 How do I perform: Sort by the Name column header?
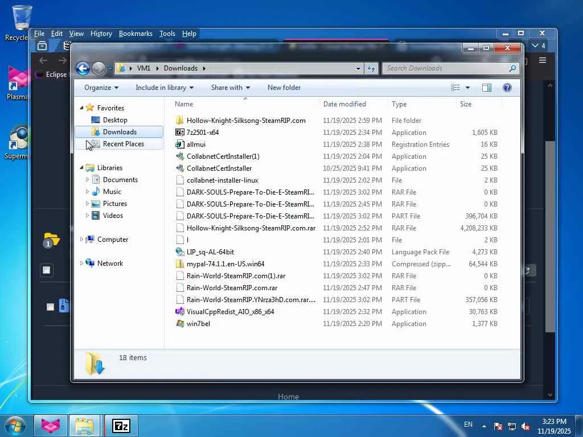tap(184, 104)
